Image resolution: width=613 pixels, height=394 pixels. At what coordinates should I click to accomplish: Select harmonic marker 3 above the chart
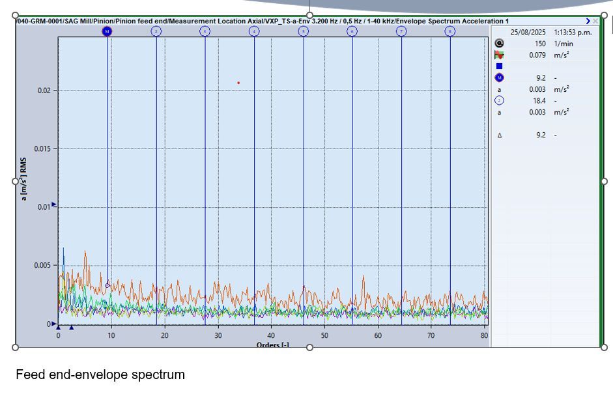(205, 31)
